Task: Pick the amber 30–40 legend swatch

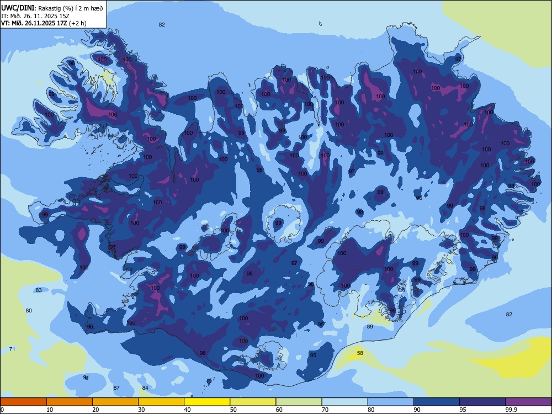Action: (161, 402)
